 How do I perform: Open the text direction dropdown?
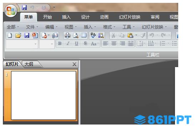point(152,44)
